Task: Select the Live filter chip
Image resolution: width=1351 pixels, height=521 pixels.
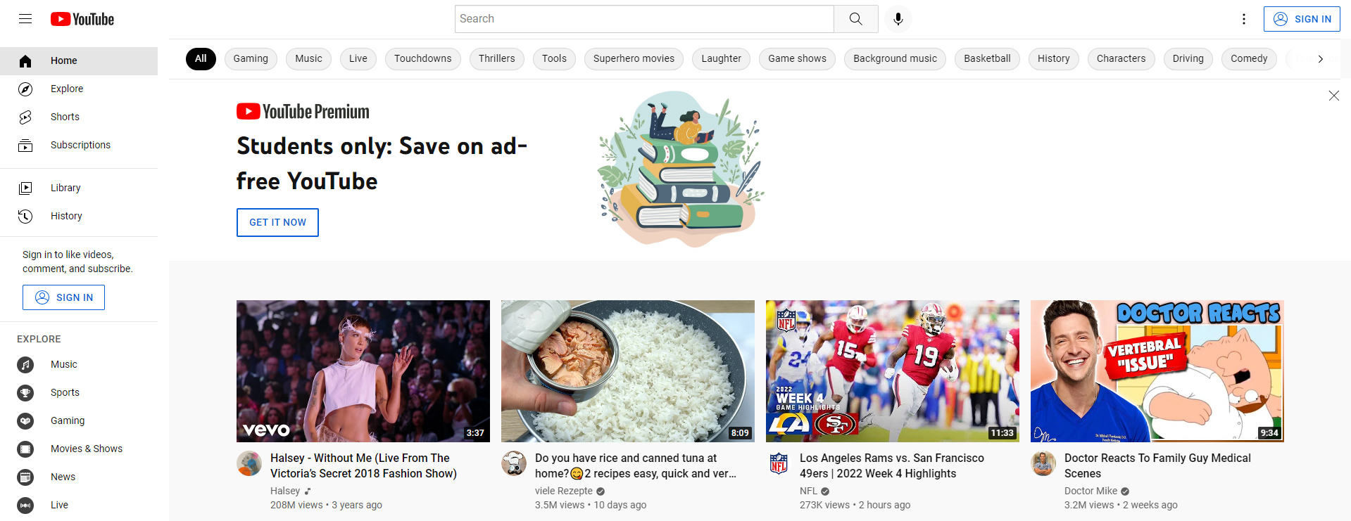Action: (x=358, y=59)
